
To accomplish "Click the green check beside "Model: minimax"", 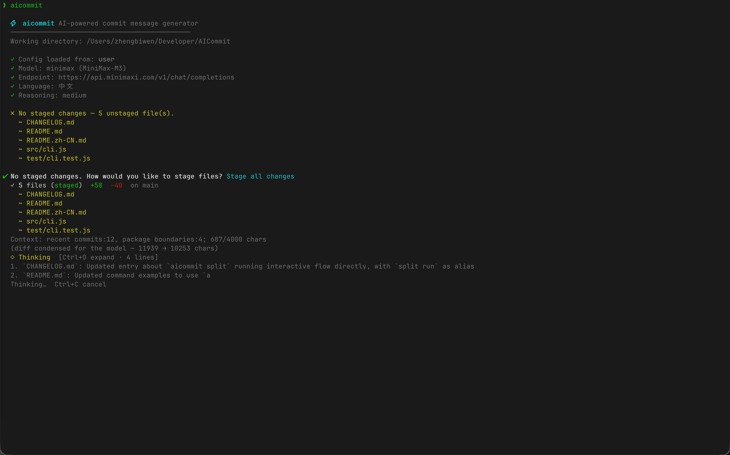I will pos(12,68).
